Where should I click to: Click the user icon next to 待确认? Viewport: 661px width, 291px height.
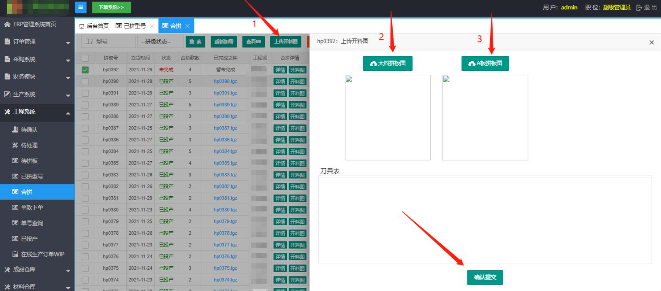click(15, 129)
